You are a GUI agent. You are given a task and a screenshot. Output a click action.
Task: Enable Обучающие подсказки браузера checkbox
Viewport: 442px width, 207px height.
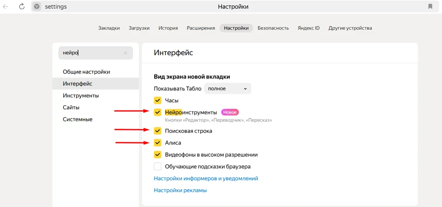tap(158, 166)
